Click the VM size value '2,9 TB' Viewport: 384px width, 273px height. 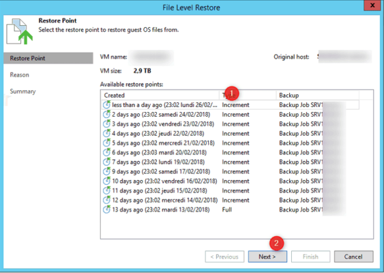coord(143,71)
